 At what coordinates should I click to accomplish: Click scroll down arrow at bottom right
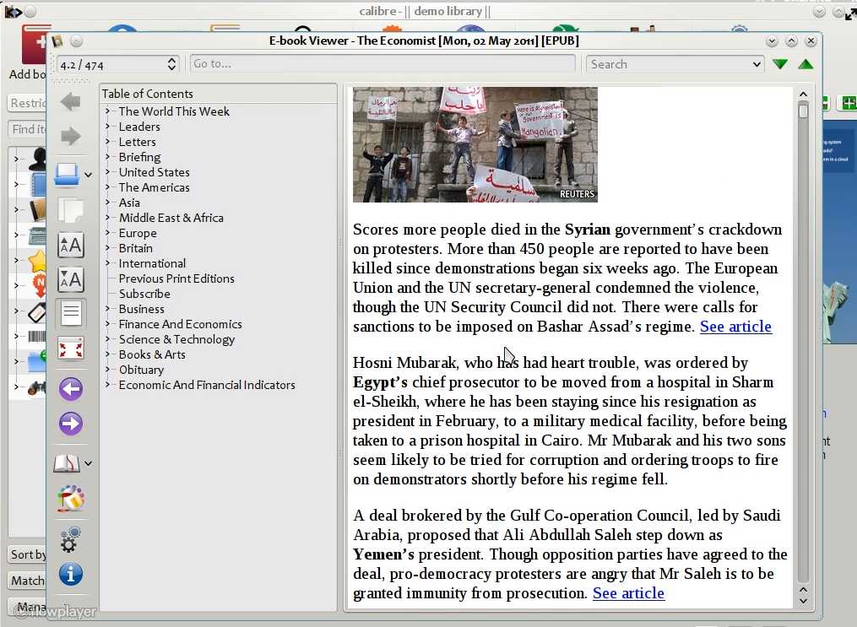tap(803, 602)
